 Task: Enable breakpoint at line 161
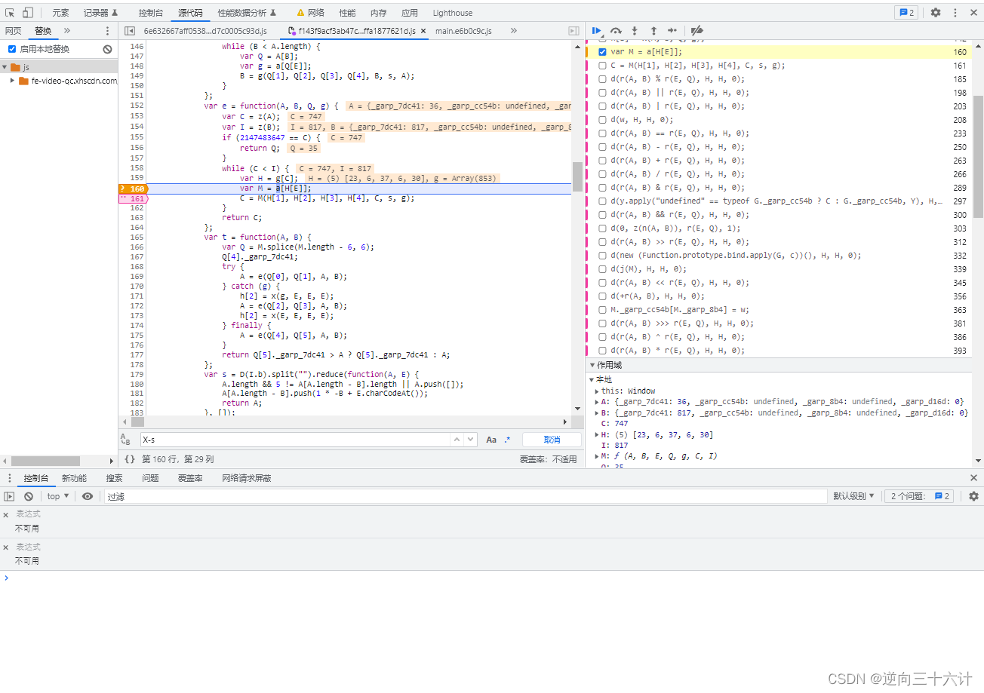click(x=602, y=66)
